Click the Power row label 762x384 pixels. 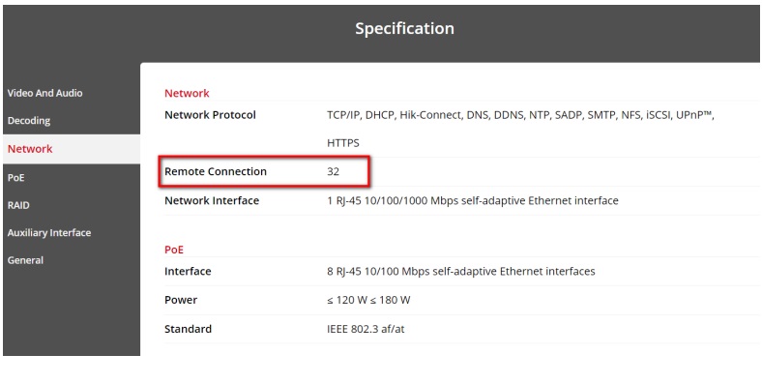click(x=181, y=300)
